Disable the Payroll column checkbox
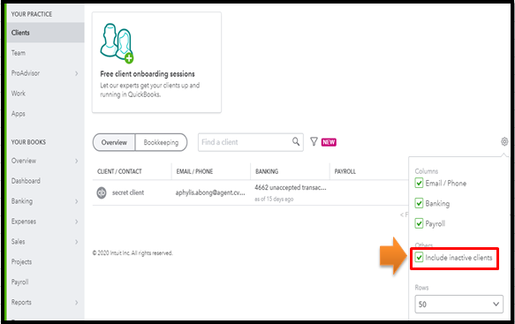This screenshot has width=515, height=324. pyautogui.click(x=419, y=223)
